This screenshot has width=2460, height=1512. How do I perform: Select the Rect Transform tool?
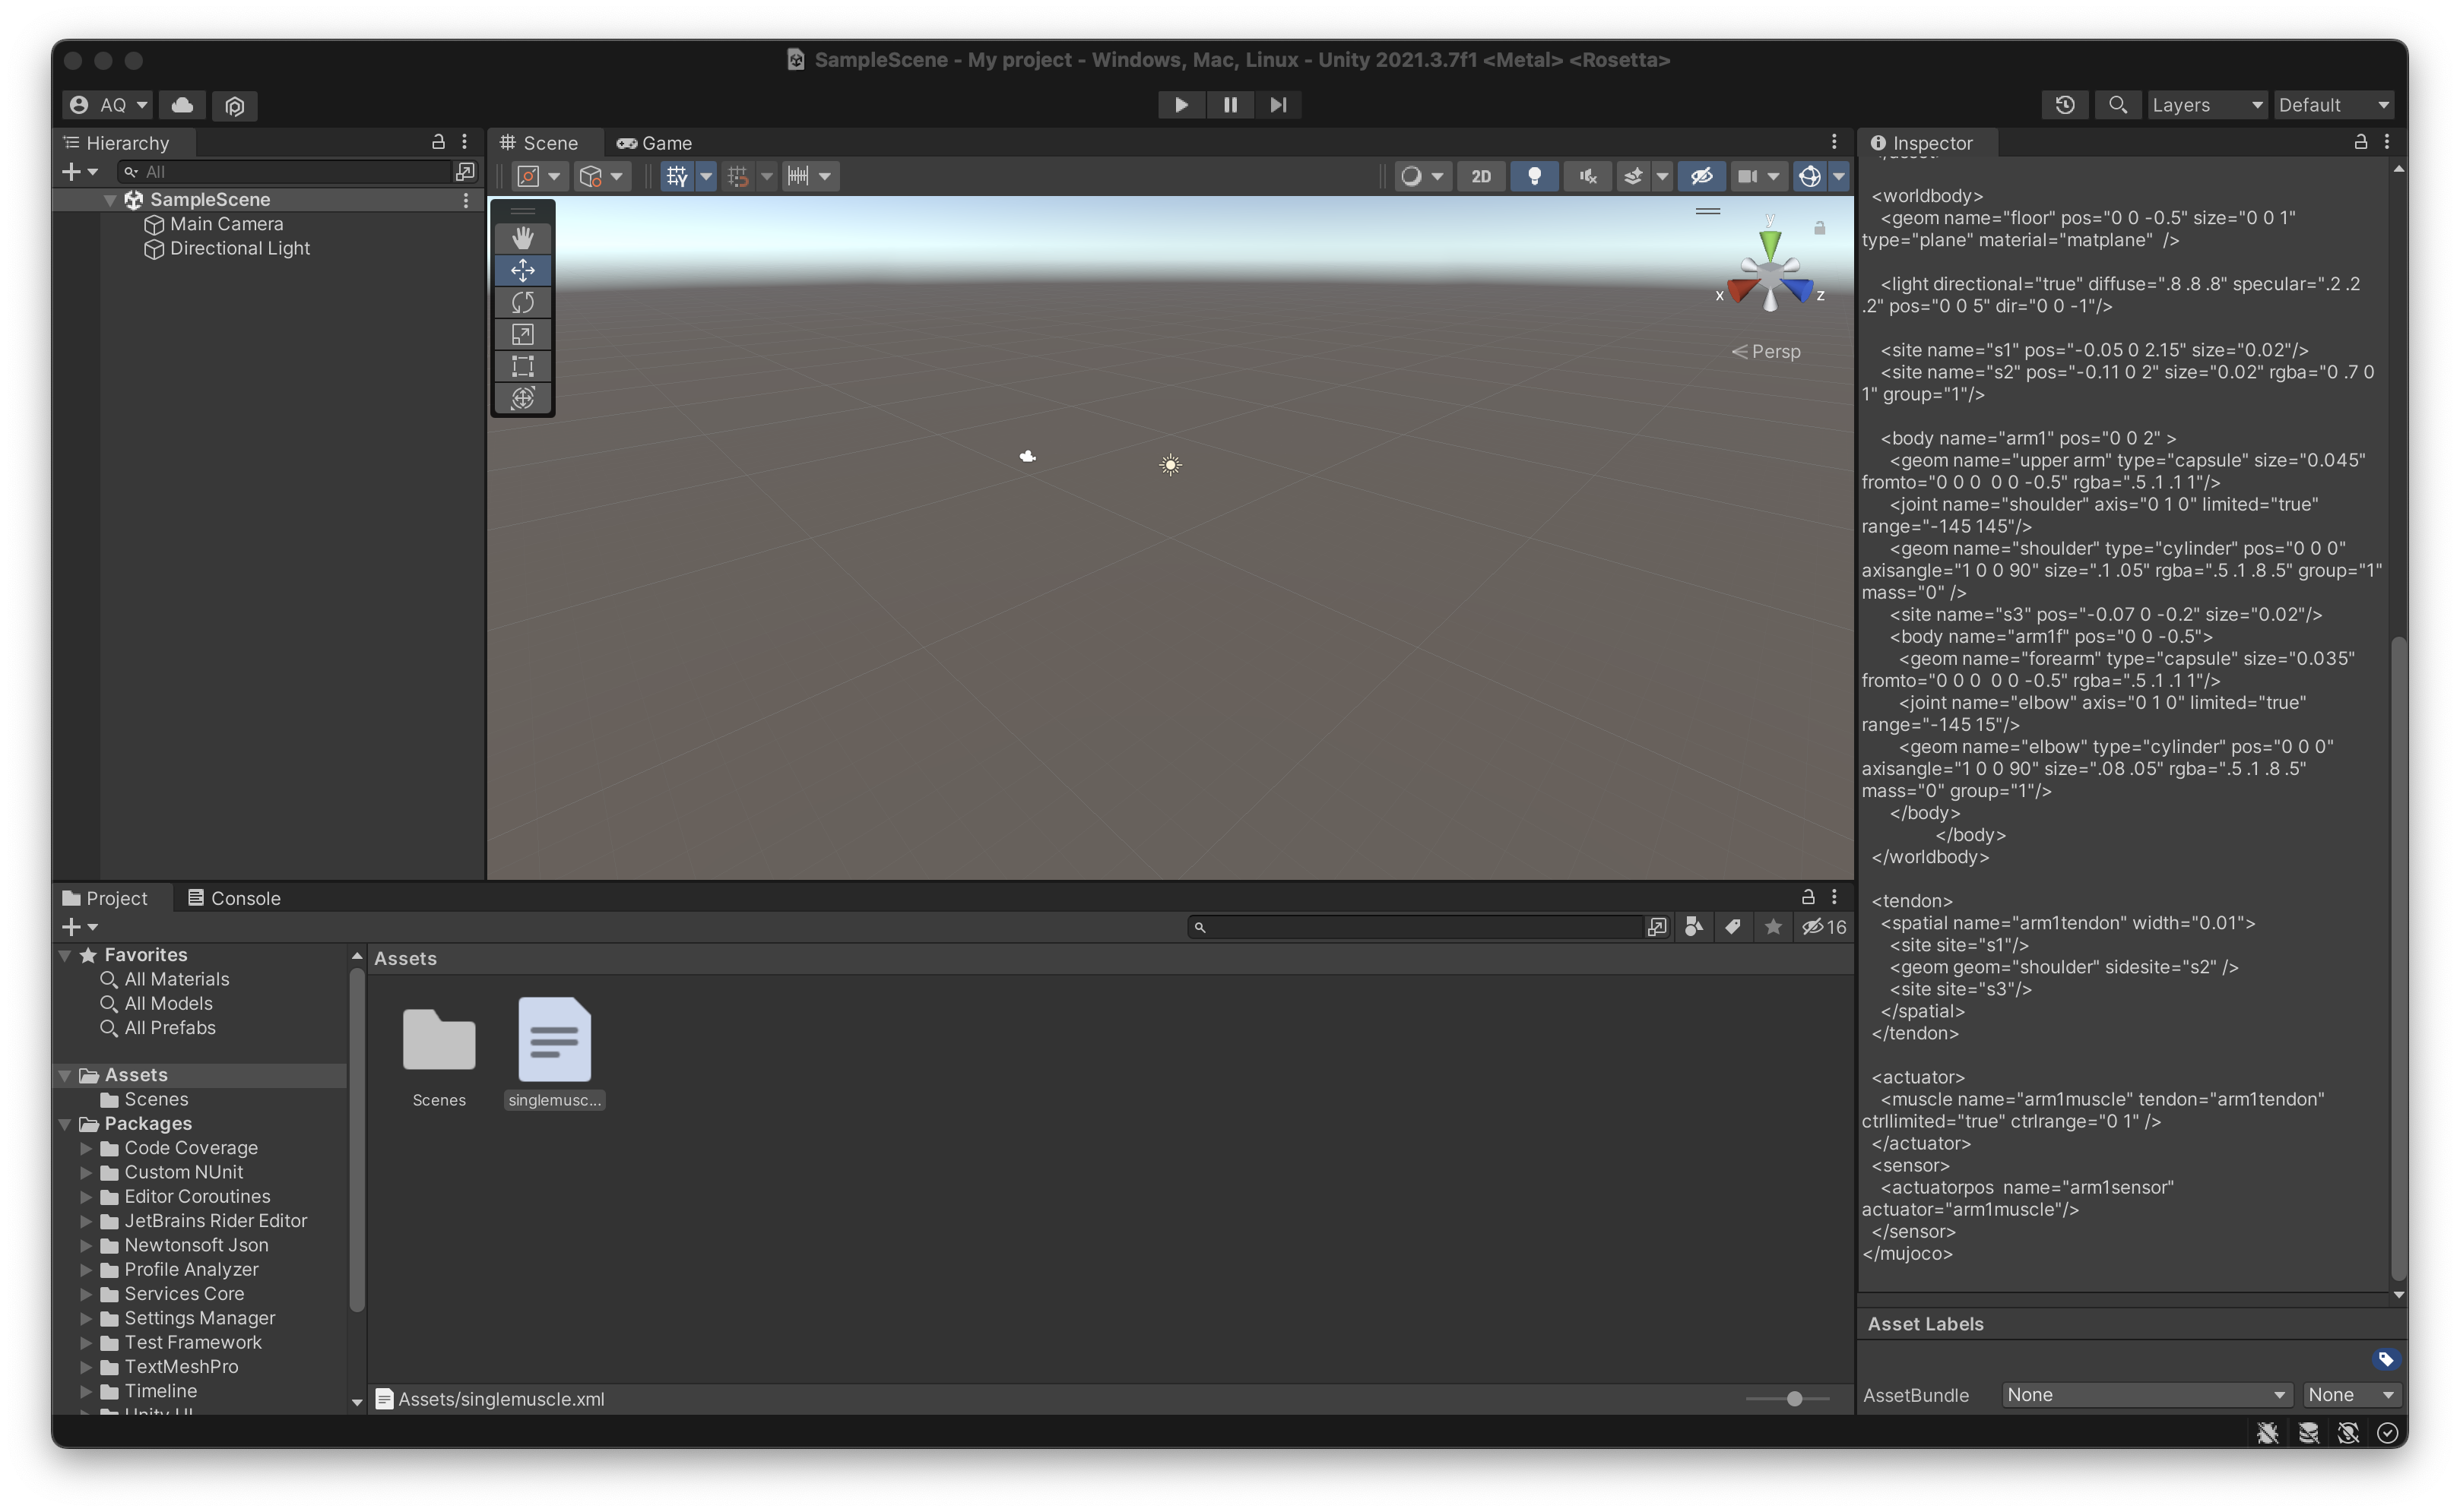[x=523, y=366]
